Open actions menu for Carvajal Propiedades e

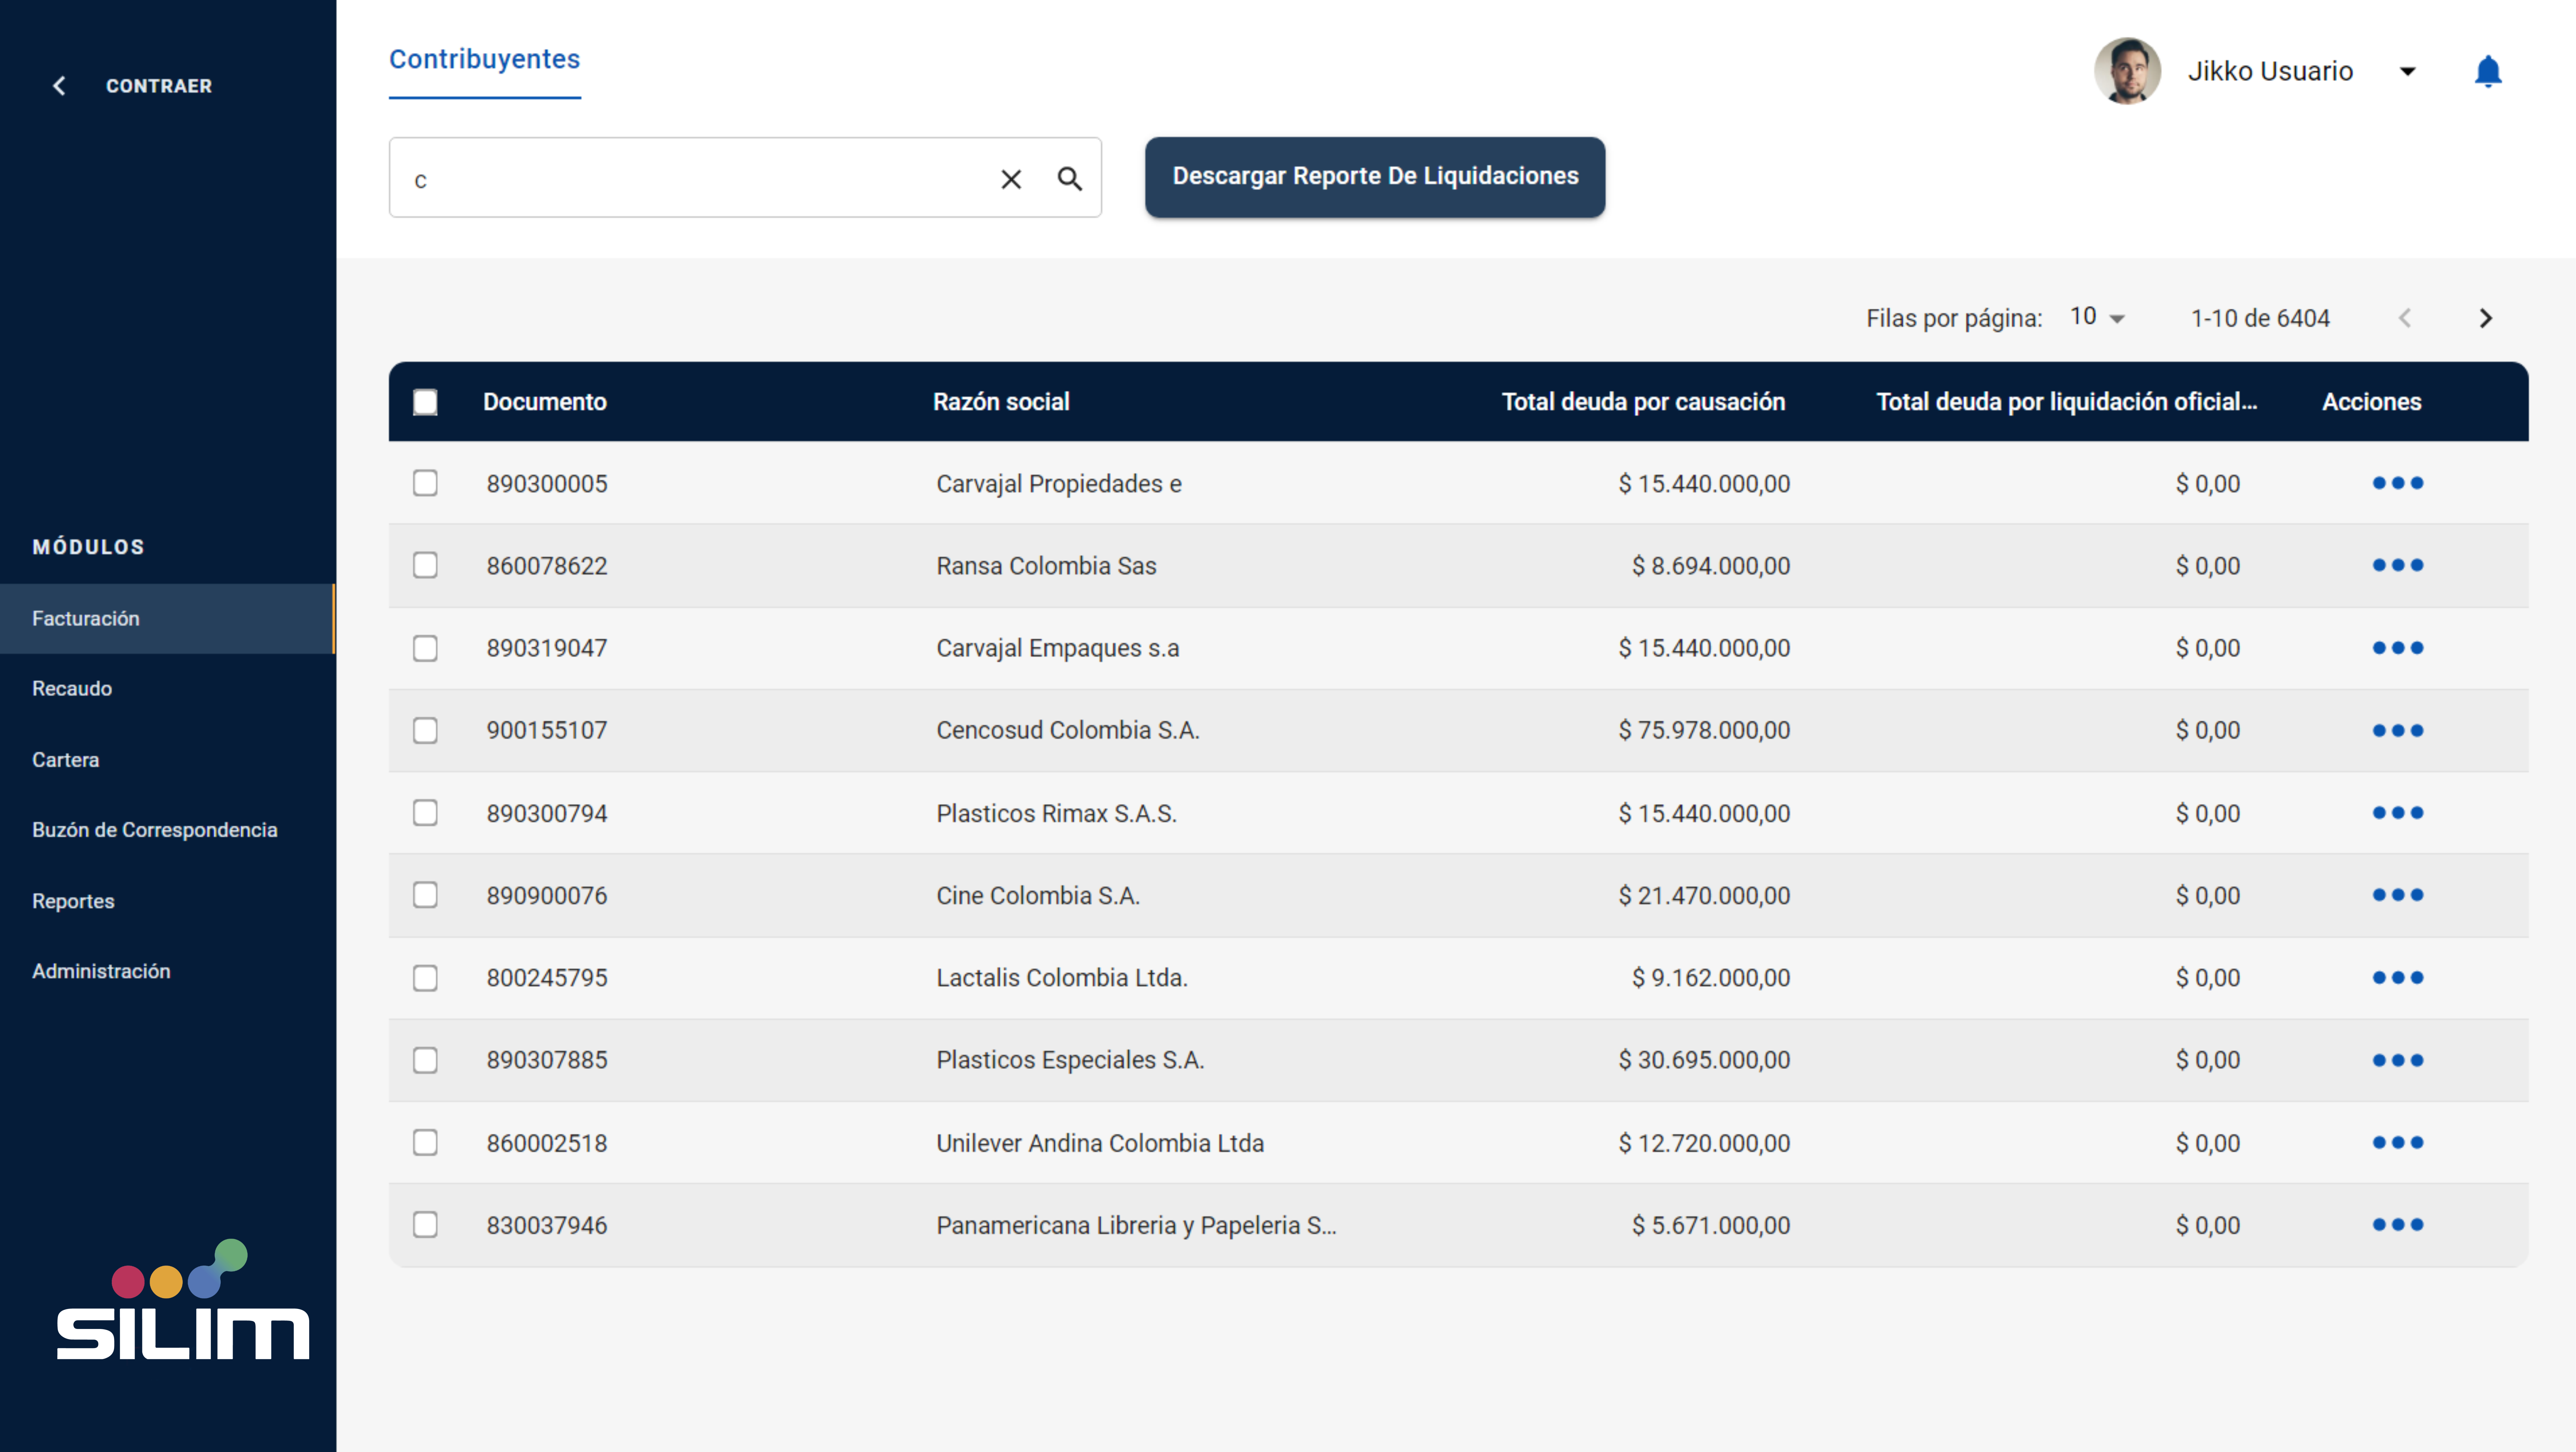[2398, 483]
